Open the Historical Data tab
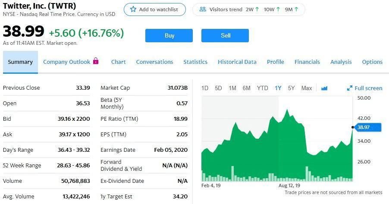The width and height of the screenshot is (389, 204). point(237,62)
